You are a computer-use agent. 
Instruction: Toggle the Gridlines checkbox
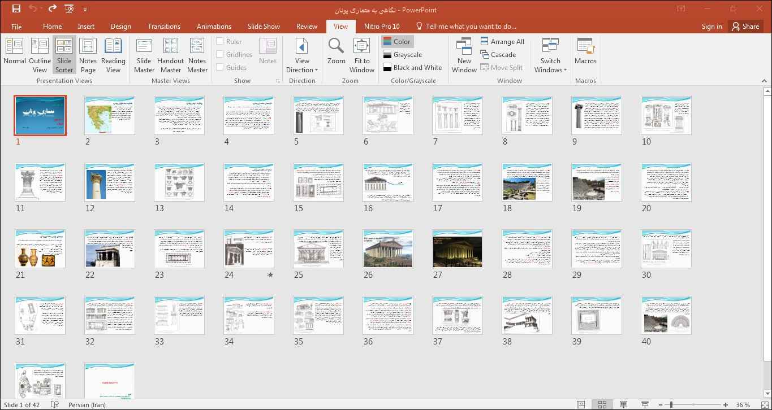[220, 54]
